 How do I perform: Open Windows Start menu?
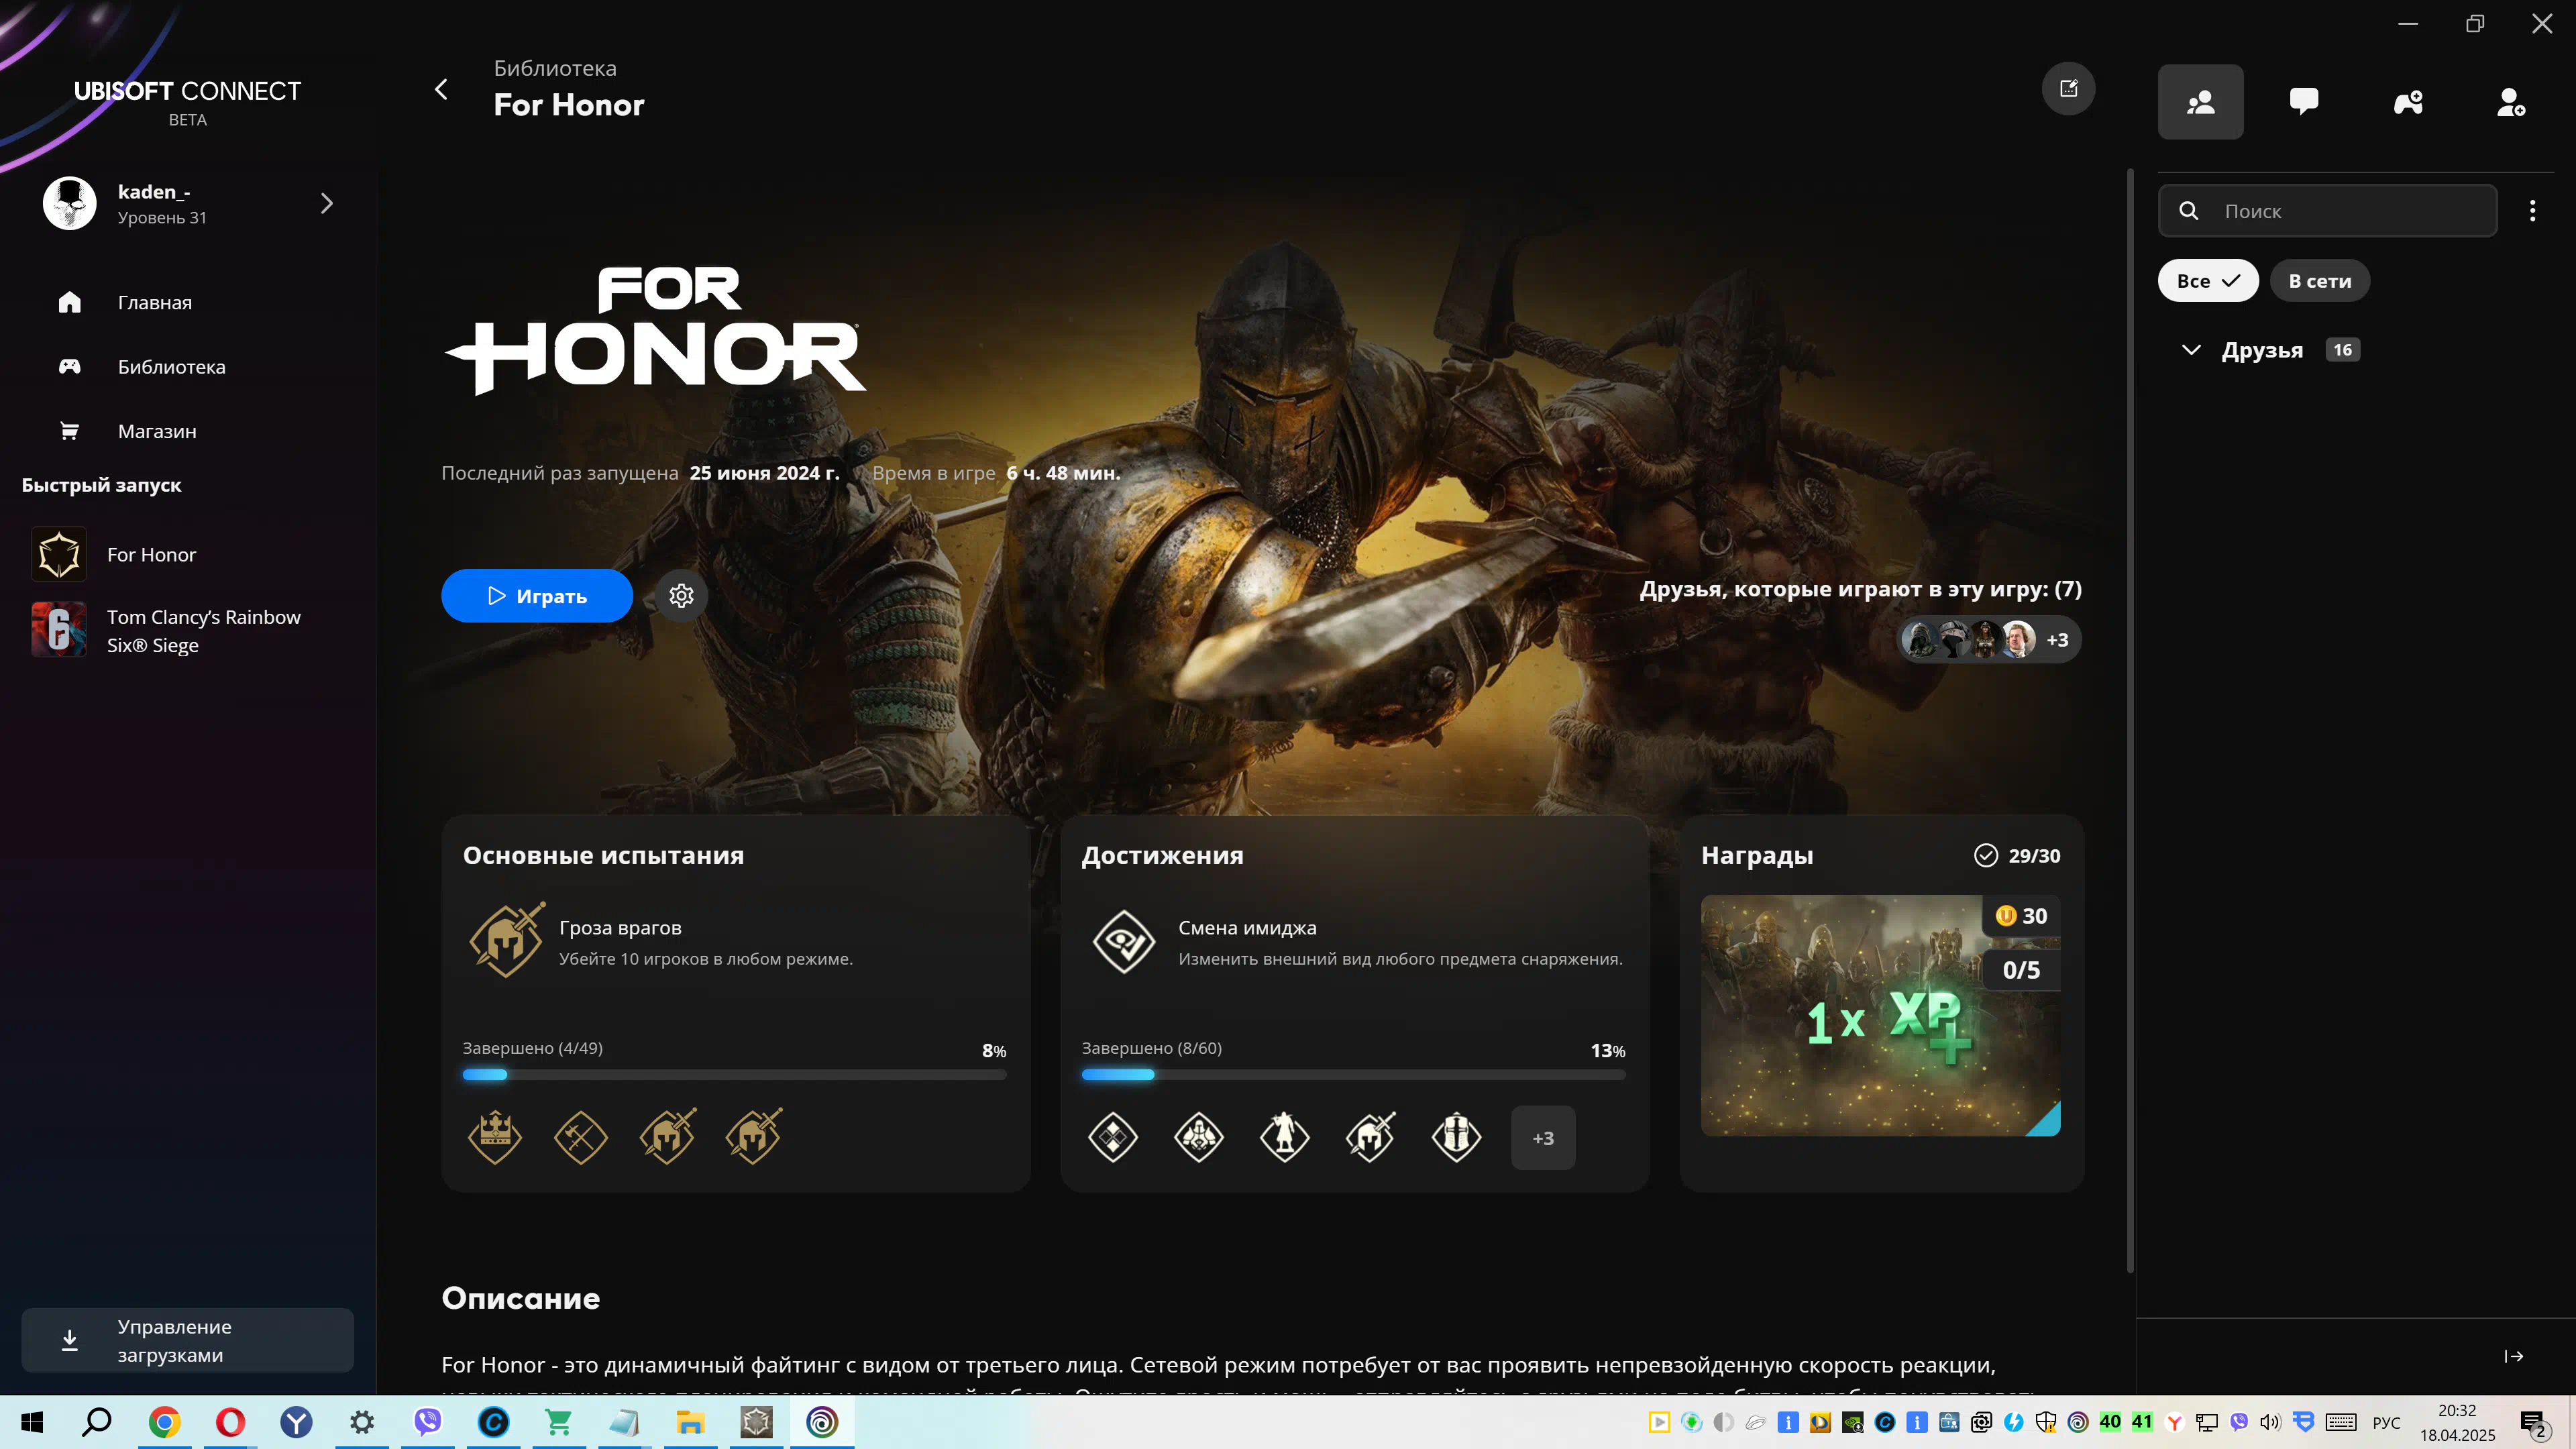pyautogui.click(x=32, y=1422)
